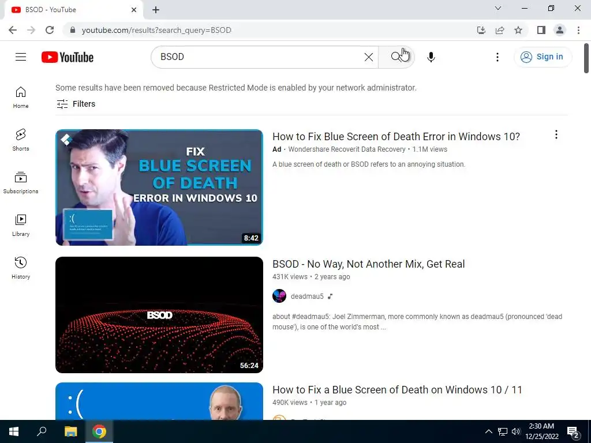Click the address bar URL
The image size is (591, 443).
pos(156,30)
